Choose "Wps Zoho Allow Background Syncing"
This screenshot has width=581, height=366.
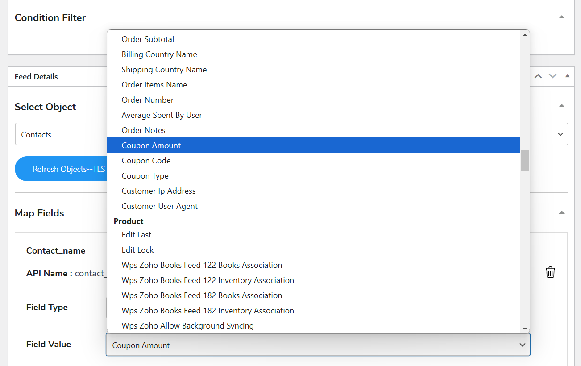point(187,325)
